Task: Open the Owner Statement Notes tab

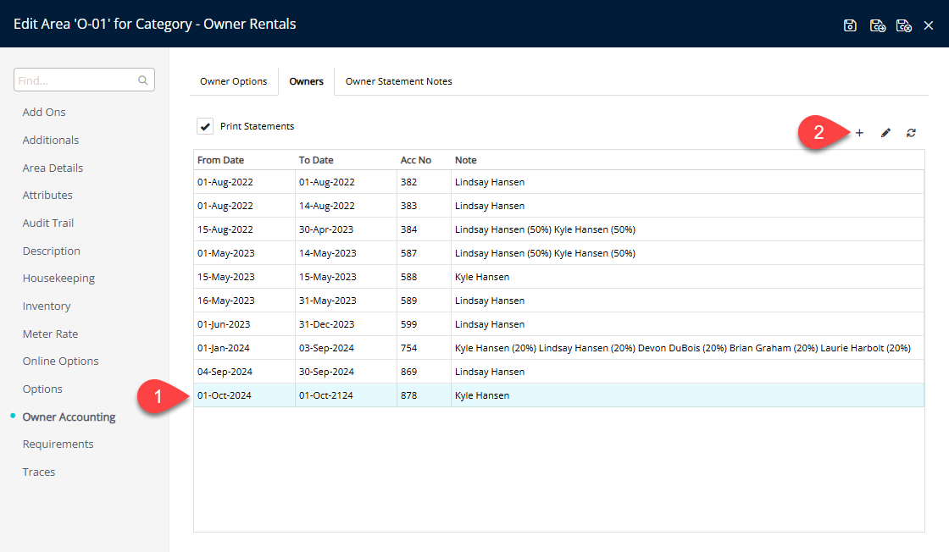Action: [x=398, y=81]
